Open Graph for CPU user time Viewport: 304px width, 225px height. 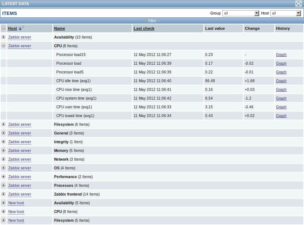click(281, 107)
